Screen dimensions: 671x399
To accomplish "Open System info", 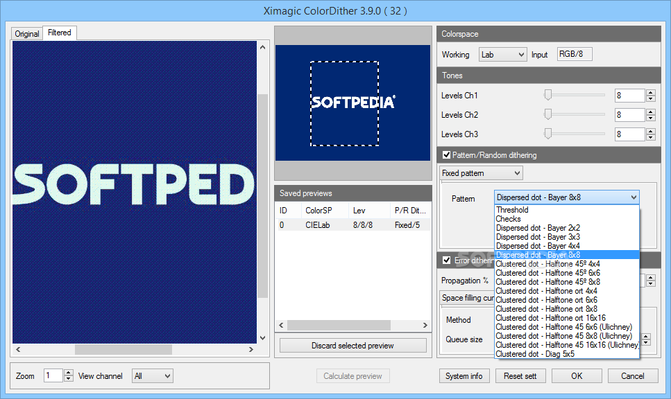I will (x=464, y=376).
